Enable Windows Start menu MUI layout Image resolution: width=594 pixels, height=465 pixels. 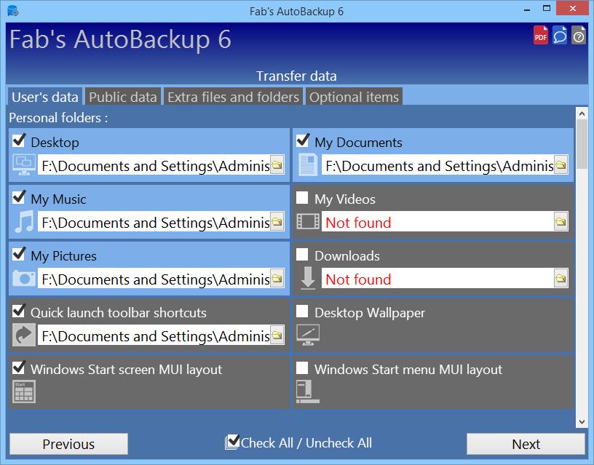pyautogui.click(x=302, y=367)
